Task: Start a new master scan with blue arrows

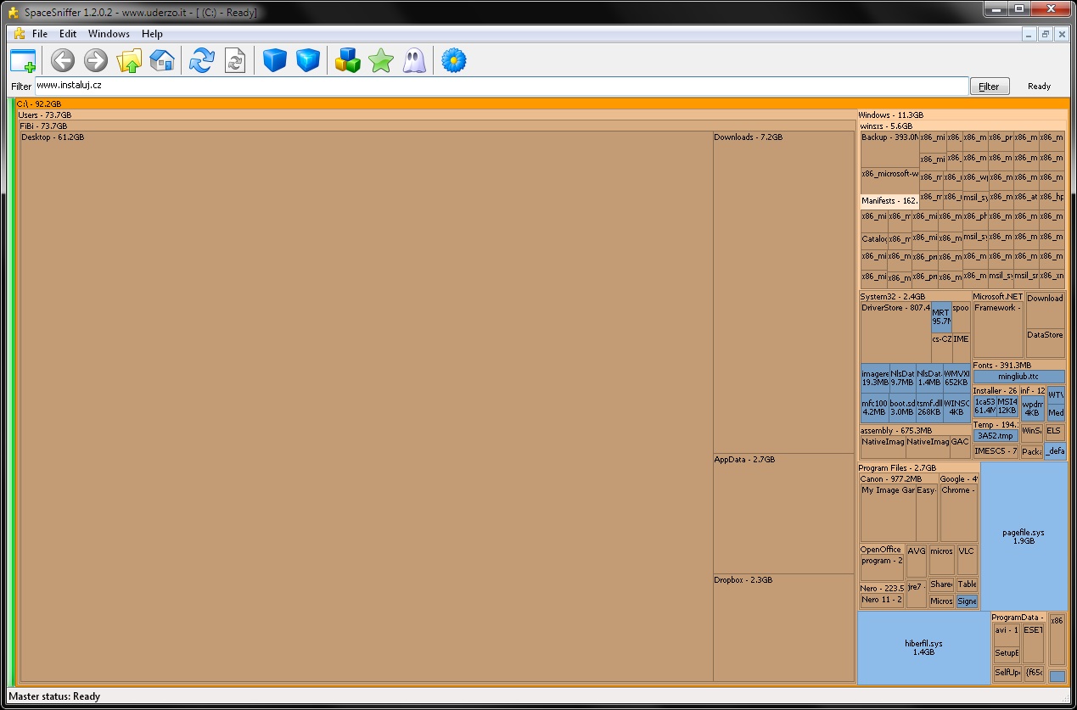Action: [x=202, y=60]
